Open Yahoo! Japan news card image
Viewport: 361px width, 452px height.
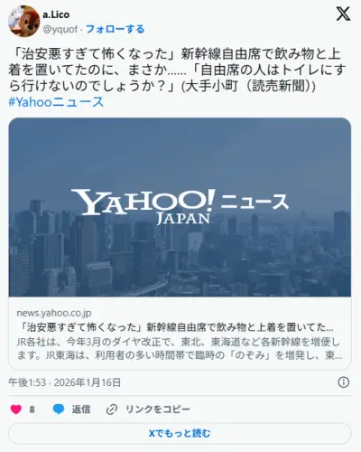180,207
